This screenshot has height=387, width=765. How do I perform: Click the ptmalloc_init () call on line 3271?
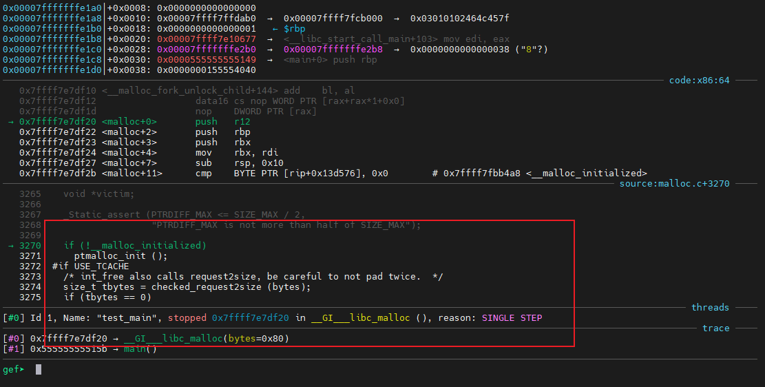120,256
